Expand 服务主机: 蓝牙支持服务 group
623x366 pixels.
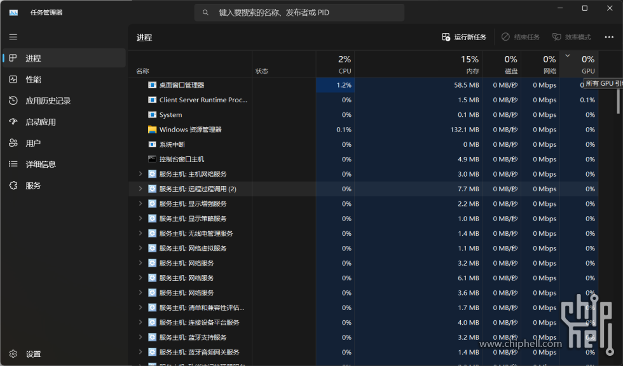140,337
